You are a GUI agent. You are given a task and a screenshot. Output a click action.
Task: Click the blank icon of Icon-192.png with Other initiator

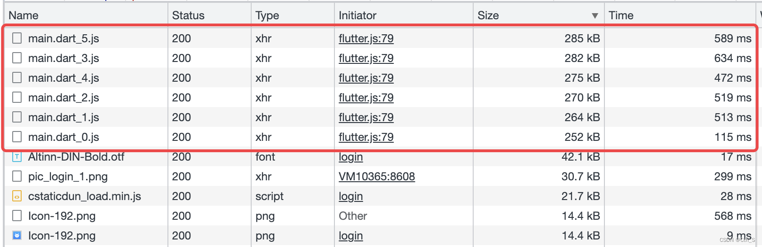(x=17, y=216)
